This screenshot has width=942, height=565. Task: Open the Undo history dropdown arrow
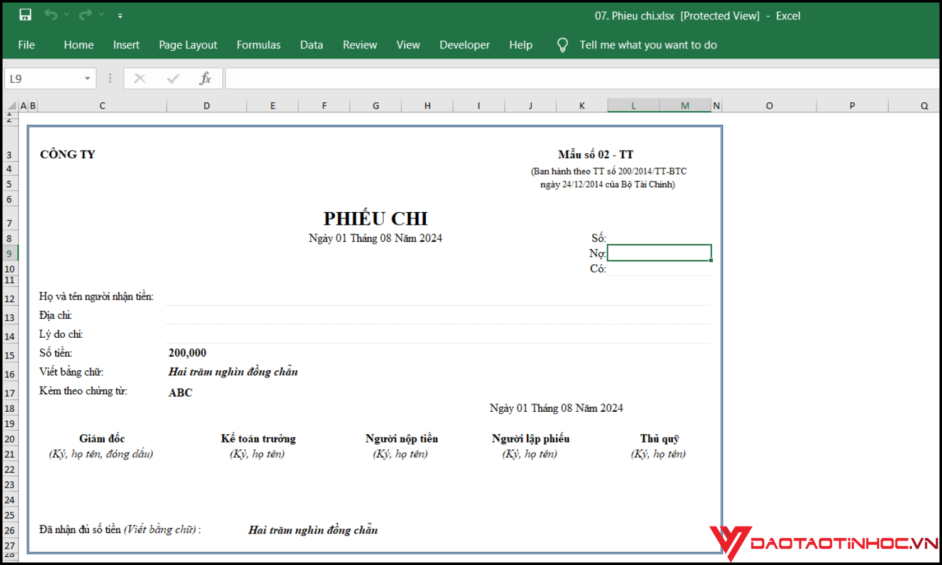tap(67, 15)
